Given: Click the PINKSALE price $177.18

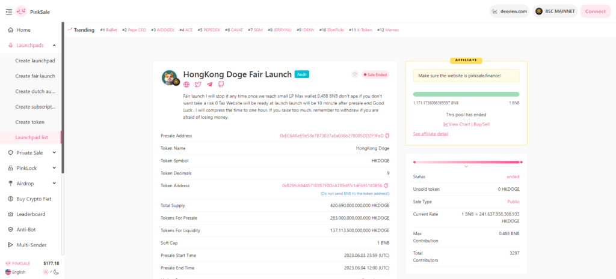Looking at the screenshot, I should 52,263.
